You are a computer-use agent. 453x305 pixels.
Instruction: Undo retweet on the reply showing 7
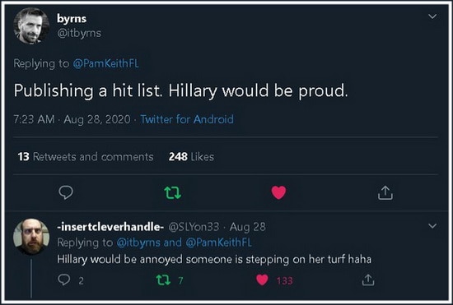pyautogui.click(x=163, y=280)
